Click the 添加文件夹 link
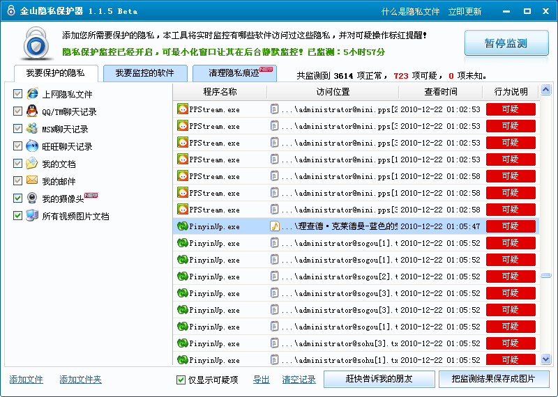The width and height of the screenshot is (558, 397). (x=80, y=380)
